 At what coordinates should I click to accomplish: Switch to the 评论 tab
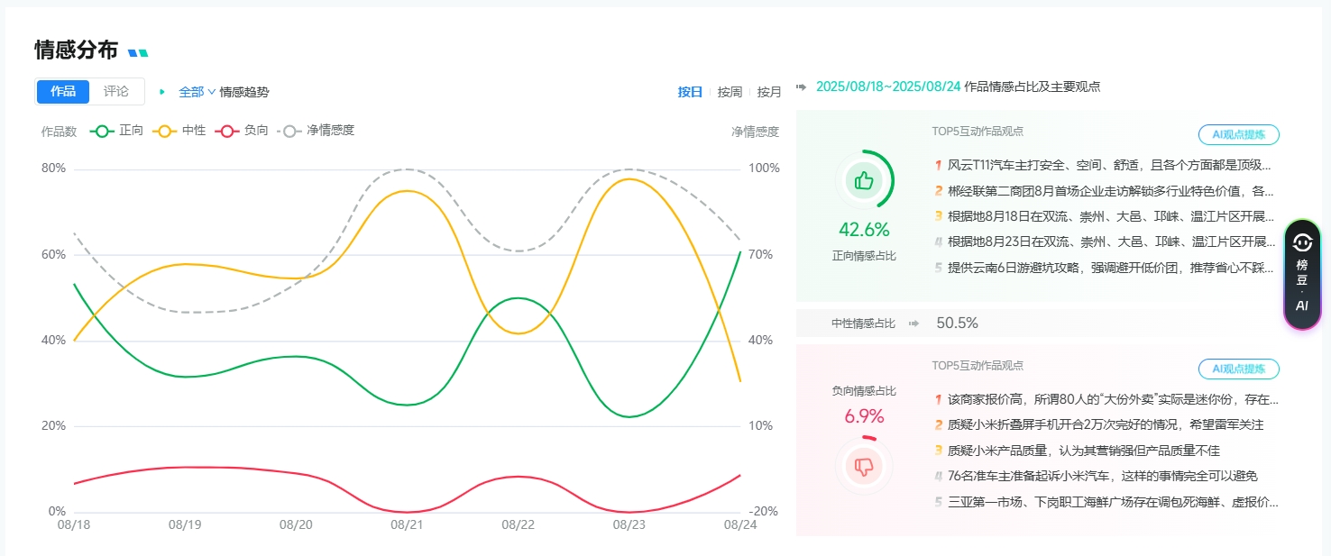(x=116, y=92)
